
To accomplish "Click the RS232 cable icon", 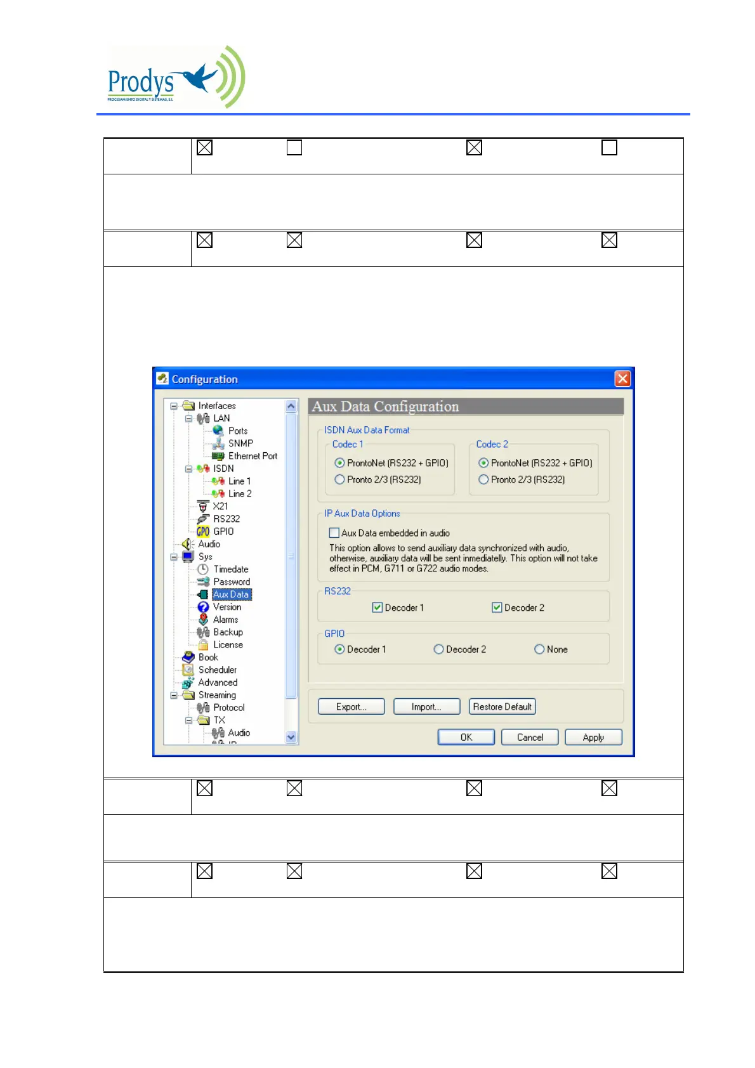I will pyautogui.click(x=203, y=519).
